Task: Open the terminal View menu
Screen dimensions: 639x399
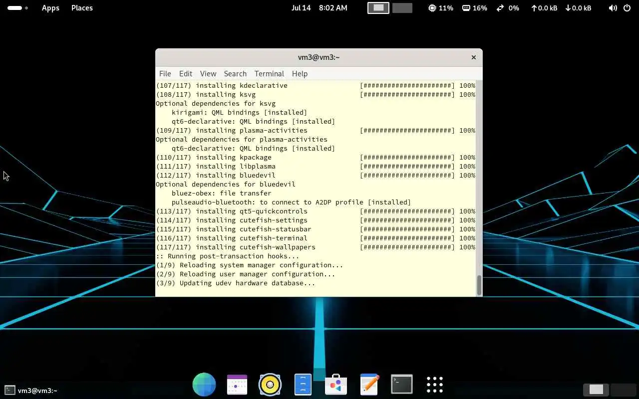Action: click(x=208, y=73)
